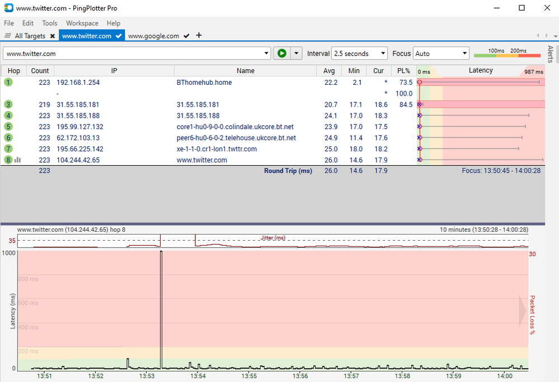Select hop 4 green circle icon

point(8,116)
